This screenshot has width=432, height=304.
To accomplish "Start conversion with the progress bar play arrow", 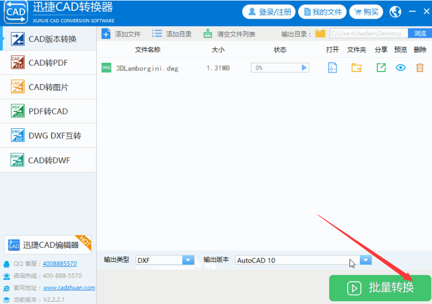I will coord(305,68).
